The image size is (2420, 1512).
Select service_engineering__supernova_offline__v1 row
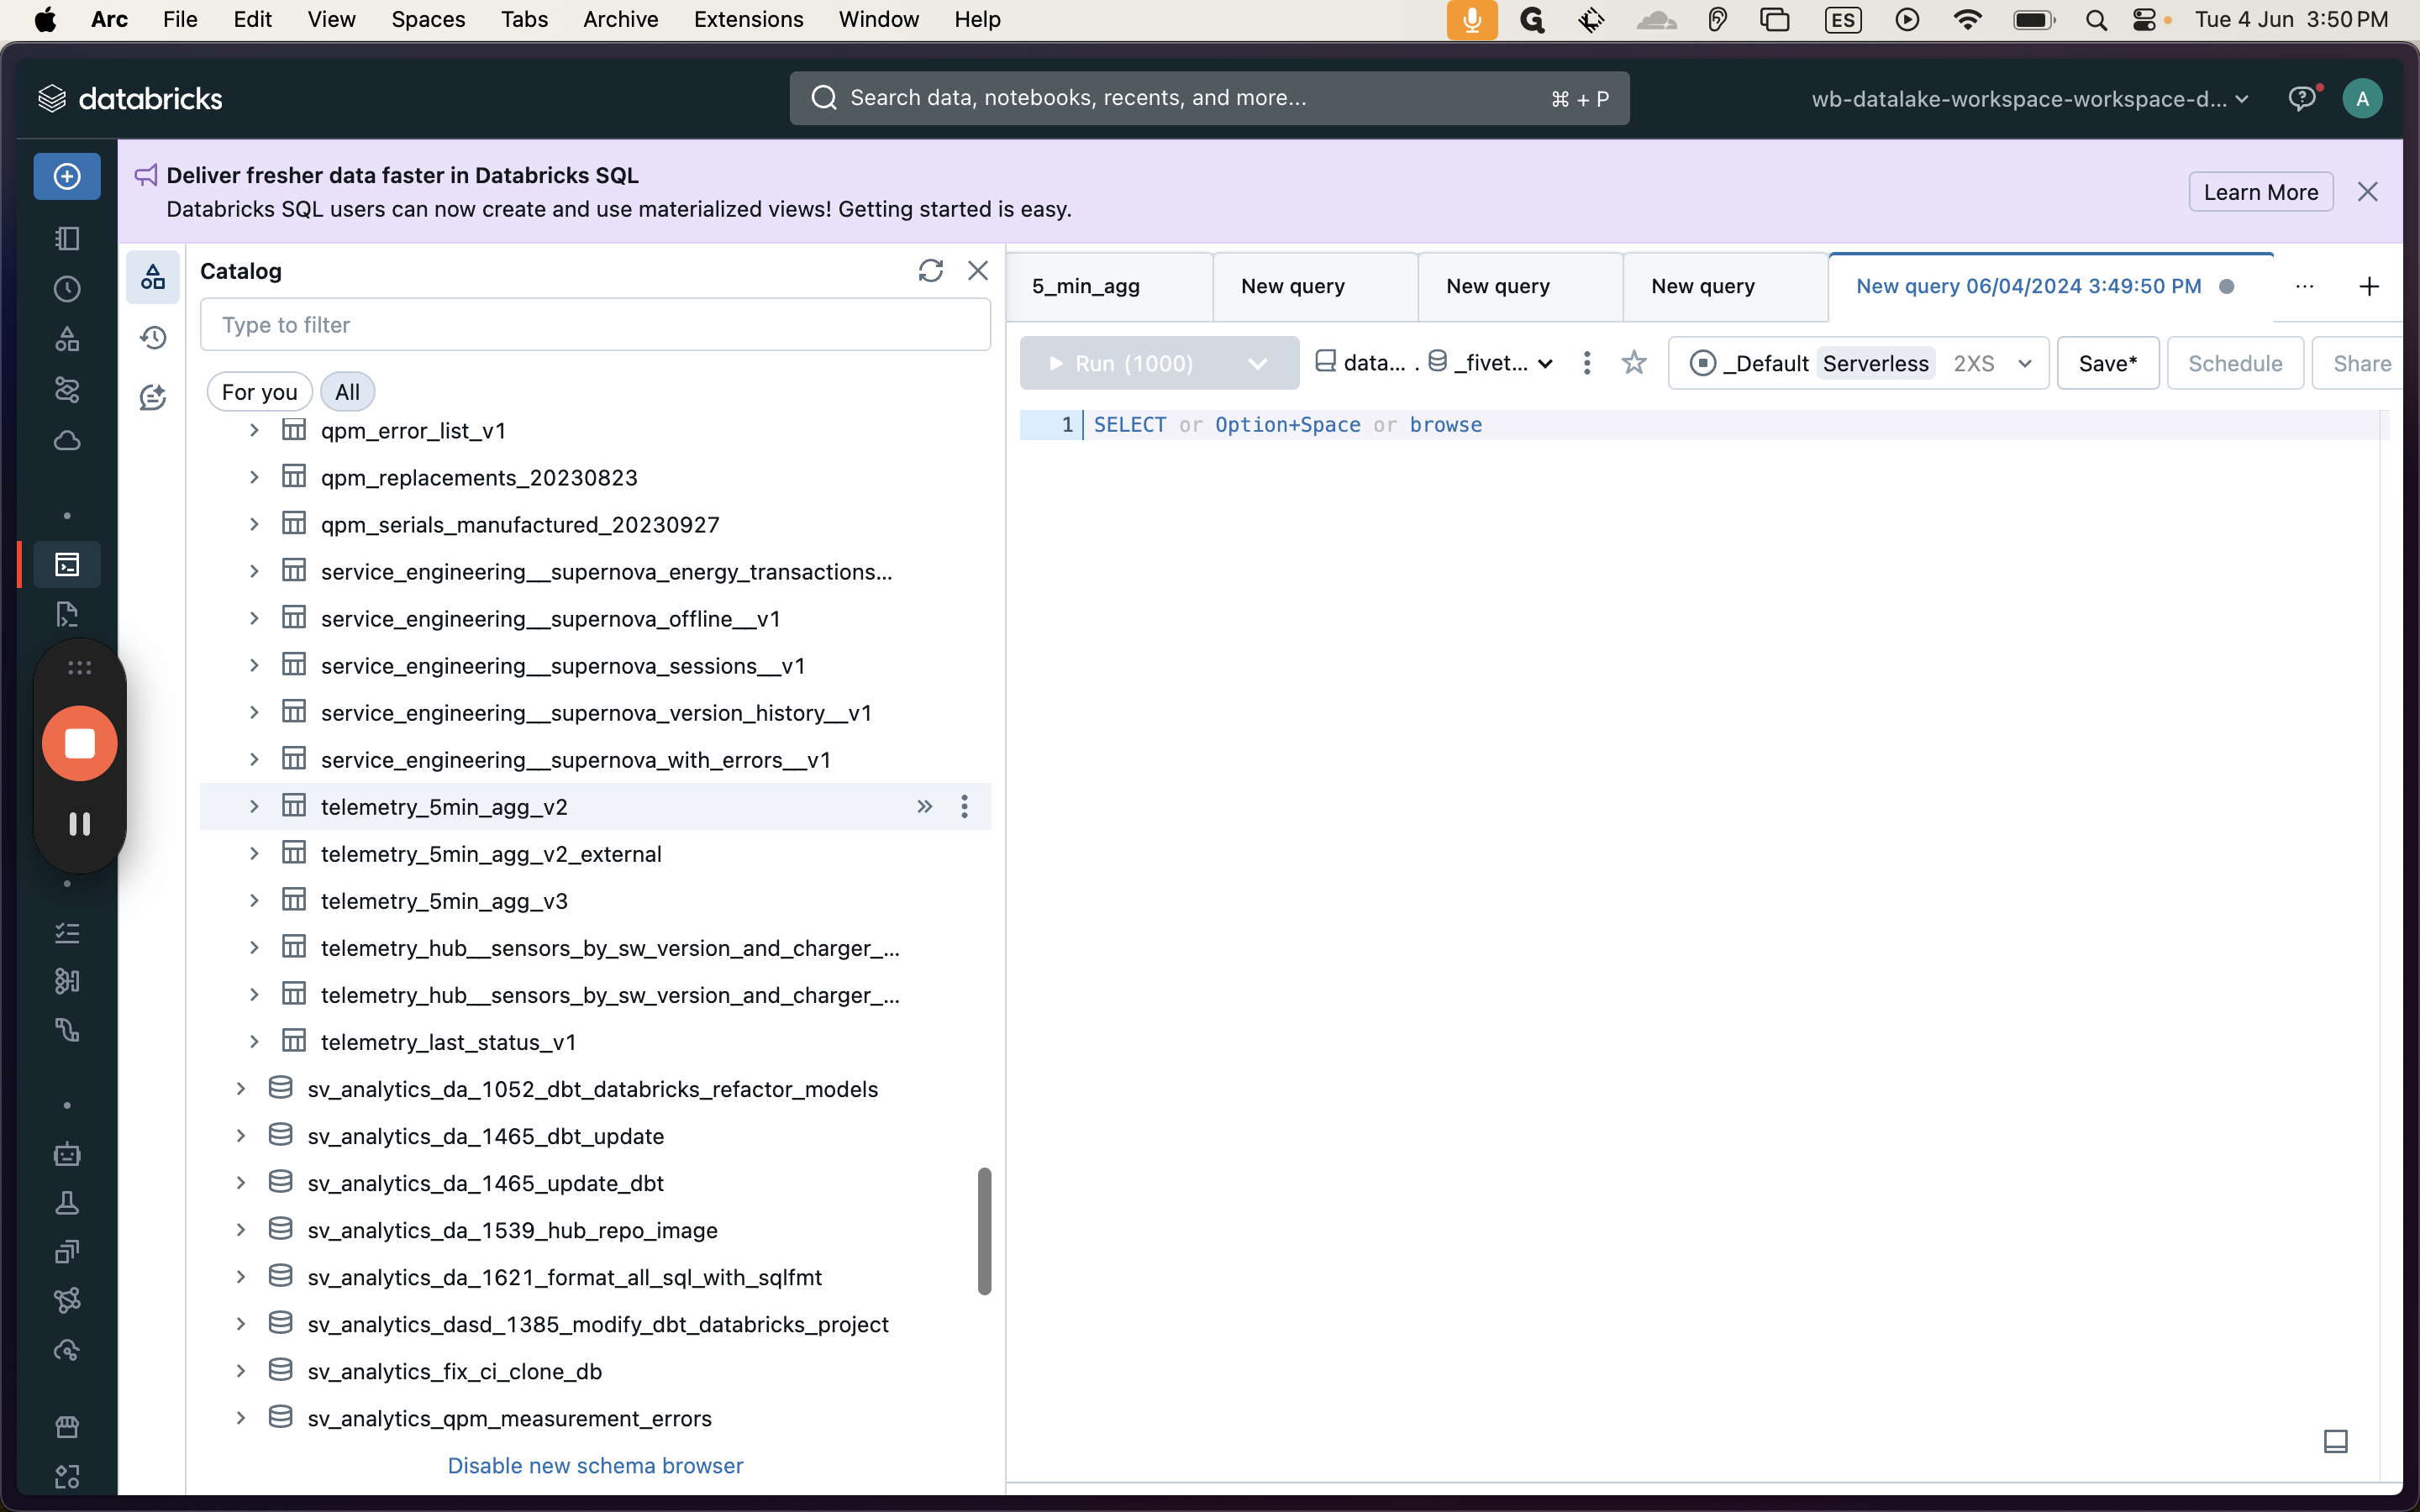click(x=595, y=618)
